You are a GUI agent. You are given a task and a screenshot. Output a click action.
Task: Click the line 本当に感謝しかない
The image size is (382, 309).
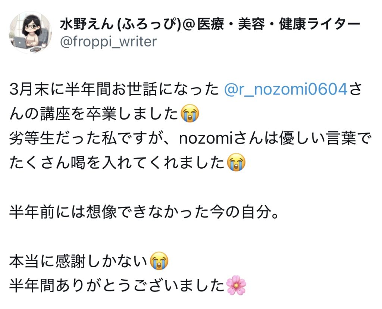[x=78, y=261]
